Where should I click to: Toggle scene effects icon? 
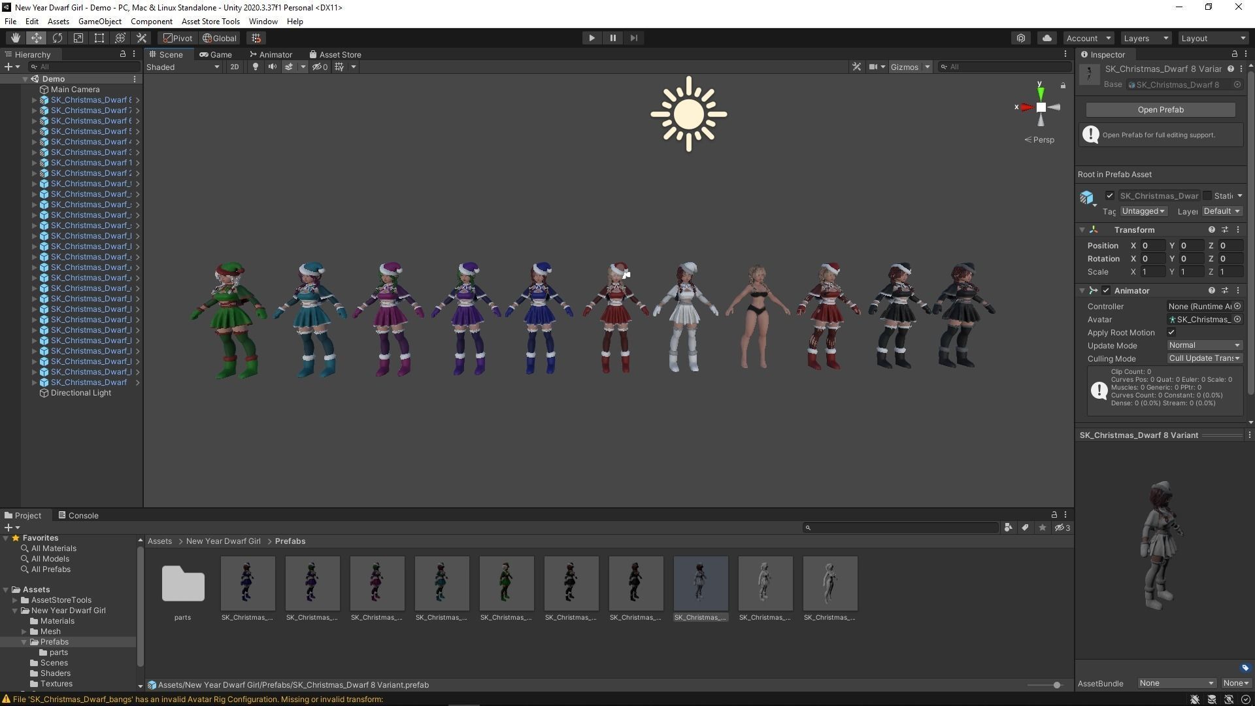(x=288, y=67)
